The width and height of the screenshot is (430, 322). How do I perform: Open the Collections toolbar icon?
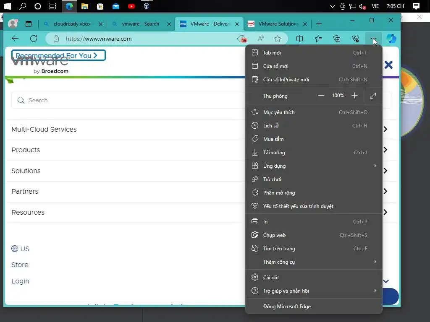click(337, 39)
